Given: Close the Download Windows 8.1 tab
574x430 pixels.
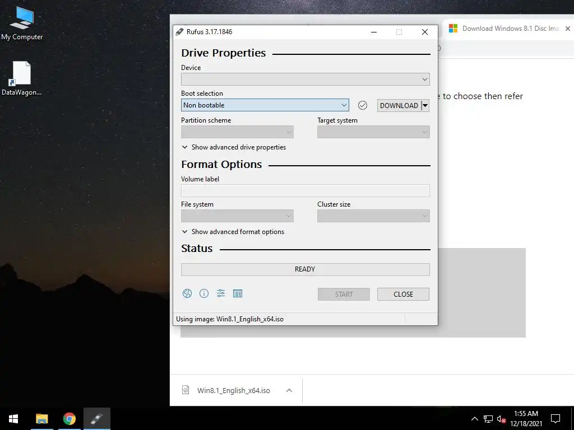Looking at the screenshot, I should coord(568,29).
